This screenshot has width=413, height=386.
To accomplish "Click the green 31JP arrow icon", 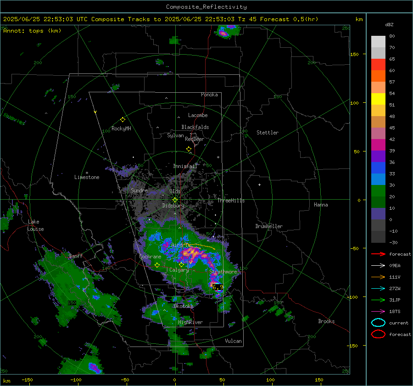I will click(378, 300).
